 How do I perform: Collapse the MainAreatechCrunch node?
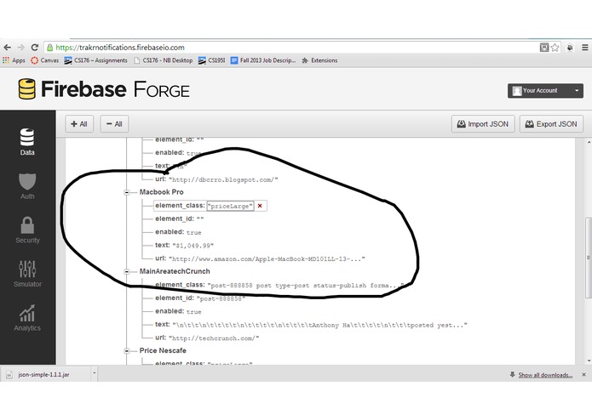[x=127, y=271]
